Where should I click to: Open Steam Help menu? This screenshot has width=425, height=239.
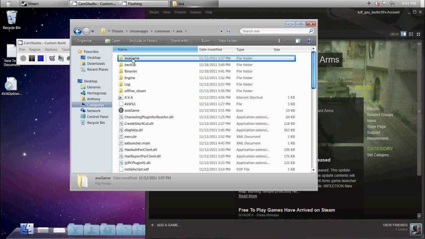pos(209,12)
